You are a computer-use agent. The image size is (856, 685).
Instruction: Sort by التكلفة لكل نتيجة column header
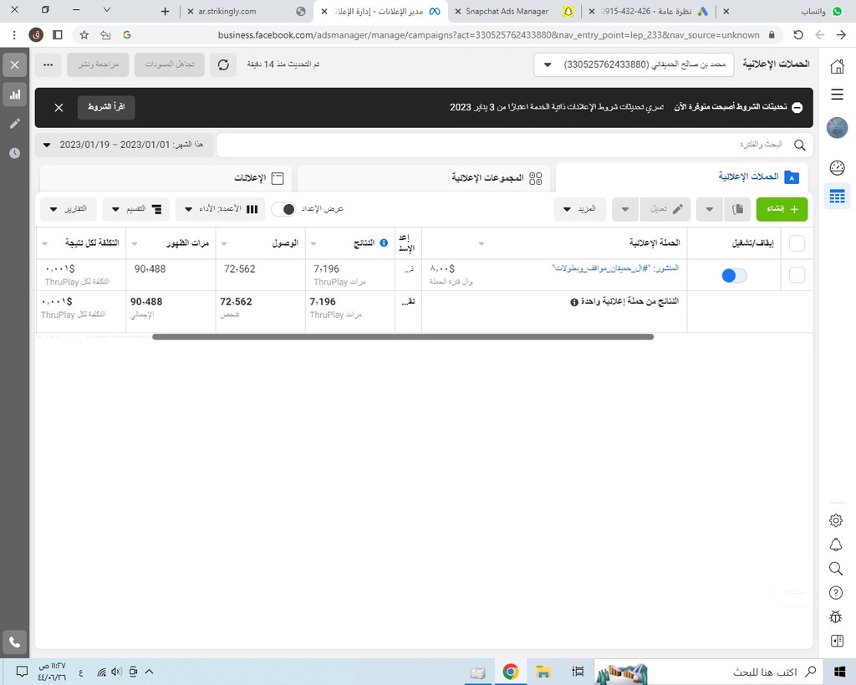[x=92, y=243]
